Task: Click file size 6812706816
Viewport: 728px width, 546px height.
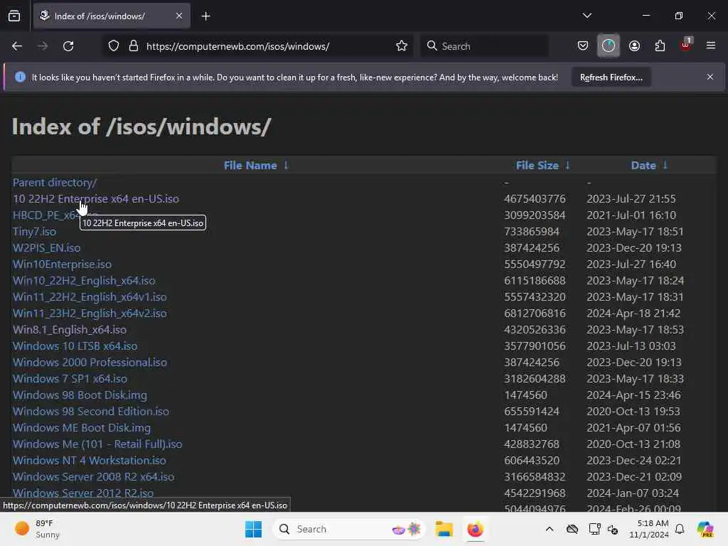Action: click(x=535, y=314)
